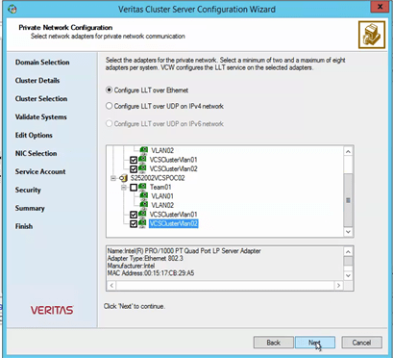Click the adapter tree scroll-up arrow
This screenshot has height=358, width=393.
click(348, 151)
